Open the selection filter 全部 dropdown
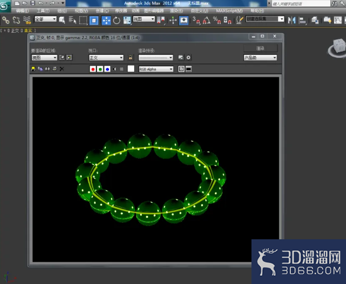 pos(45,19)
